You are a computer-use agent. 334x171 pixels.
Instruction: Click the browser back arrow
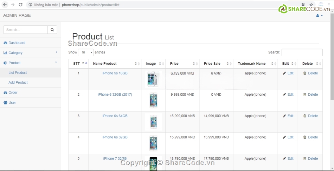(x=5, y=5)
